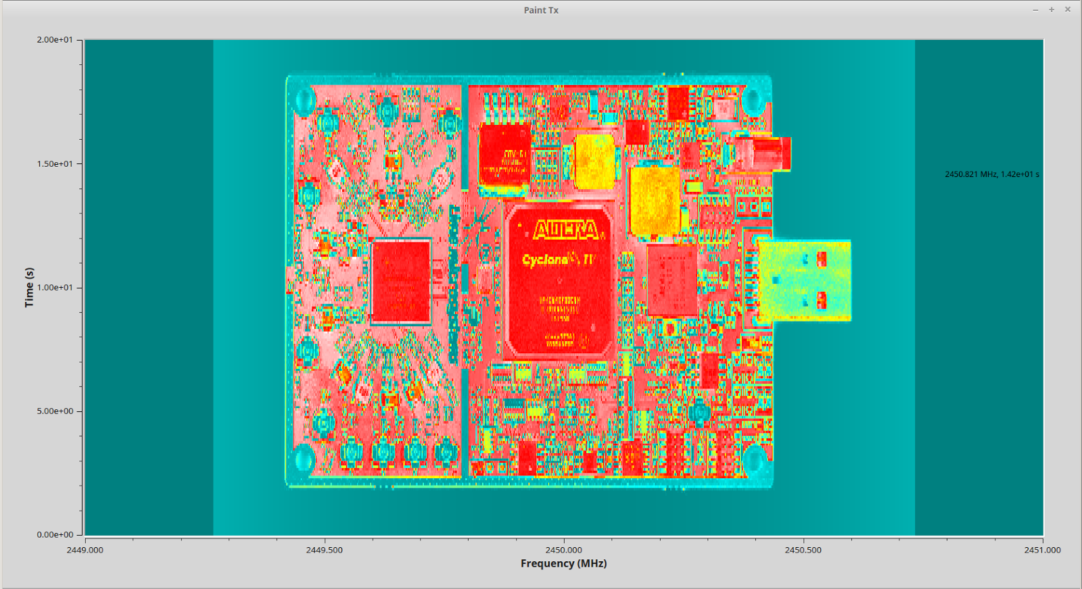The image size is (1082, 589).
Task: Click the Paint Tx window title
Action: pos(541,10)
